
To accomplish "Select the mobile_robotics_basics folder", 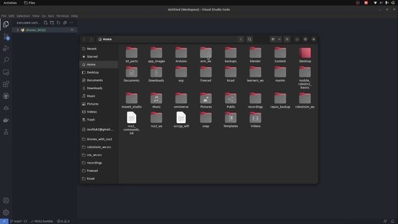I will pos(305,77).
